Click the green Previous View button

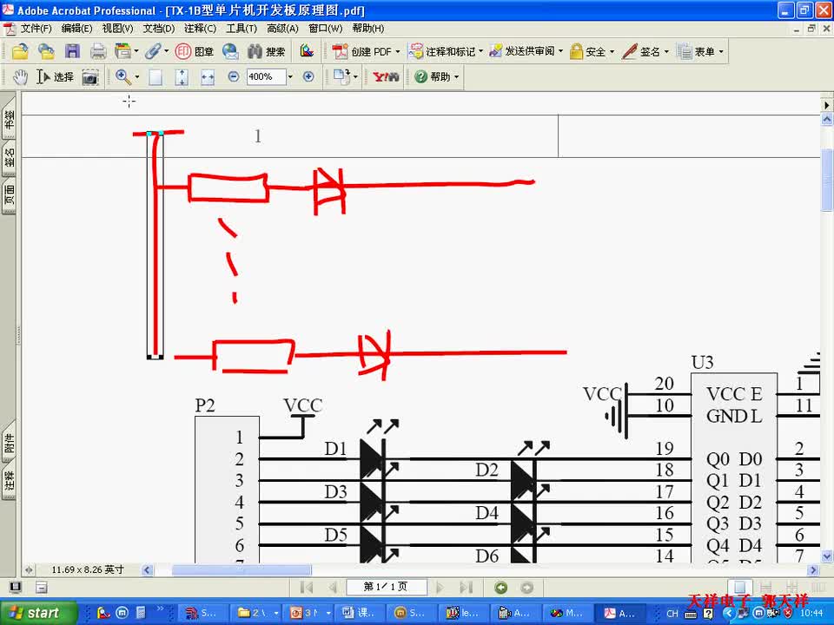coord(500,588)
